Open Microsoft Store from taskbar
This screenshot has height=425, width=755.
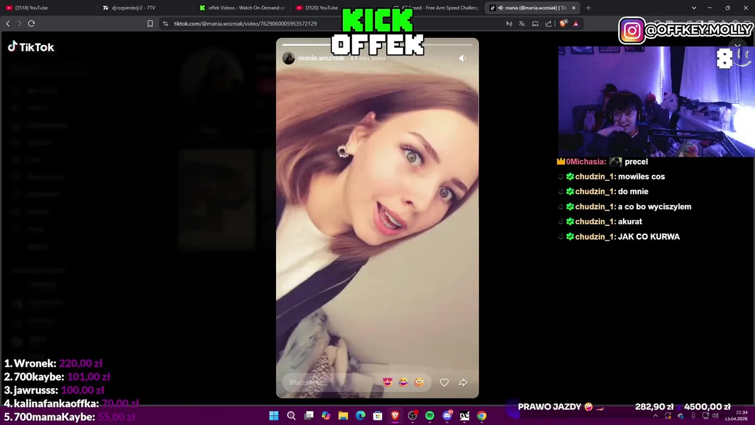(377, 416)
